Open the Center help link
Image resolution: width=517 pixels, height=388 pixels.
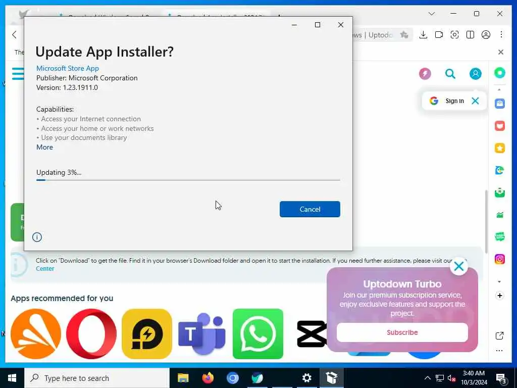[45, 269]
